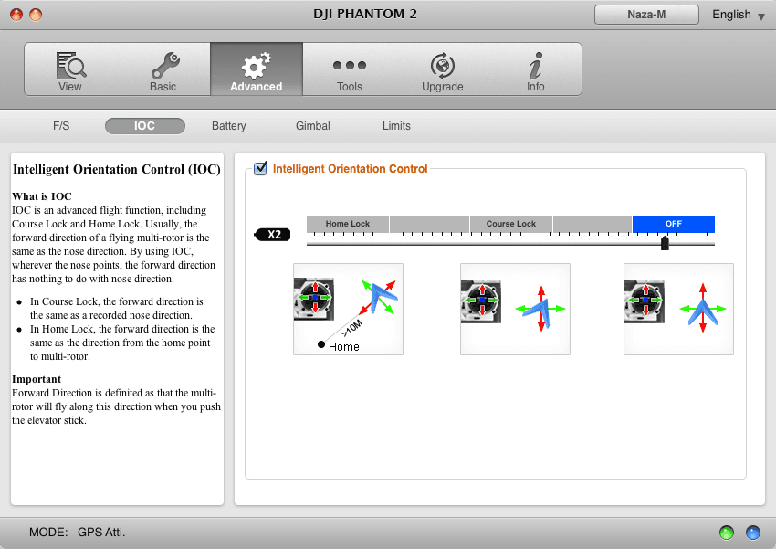
Task: Switch to the Battery tab
Action: tap(228, 126)
